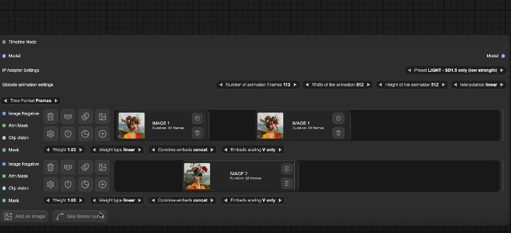The height and width of the screenshot is (233, 511).
Task: Click the Clip vision connector of IMAGE 1 track
Action: click(x=4, y=138)
